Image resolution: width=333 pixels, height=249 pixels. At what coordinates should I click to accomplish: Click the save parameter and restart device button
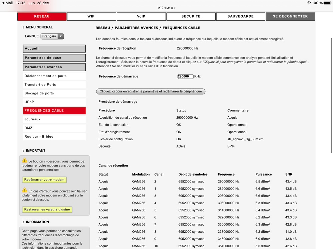click(x=151, y=91)
